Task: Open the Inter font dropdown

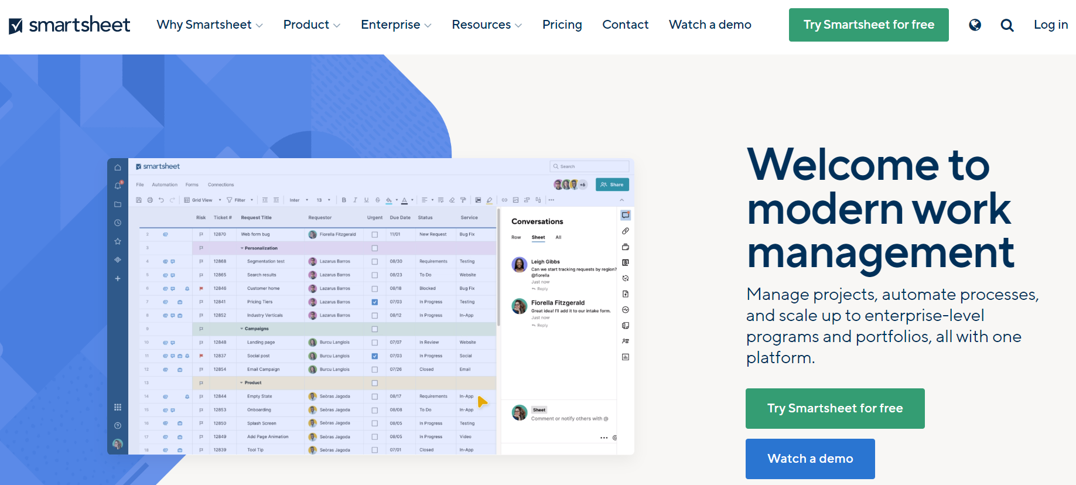Action: [299, 200]
